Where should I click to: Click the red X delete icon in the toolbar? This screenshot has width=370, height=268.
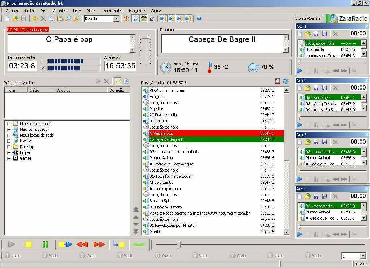(43, 18)
